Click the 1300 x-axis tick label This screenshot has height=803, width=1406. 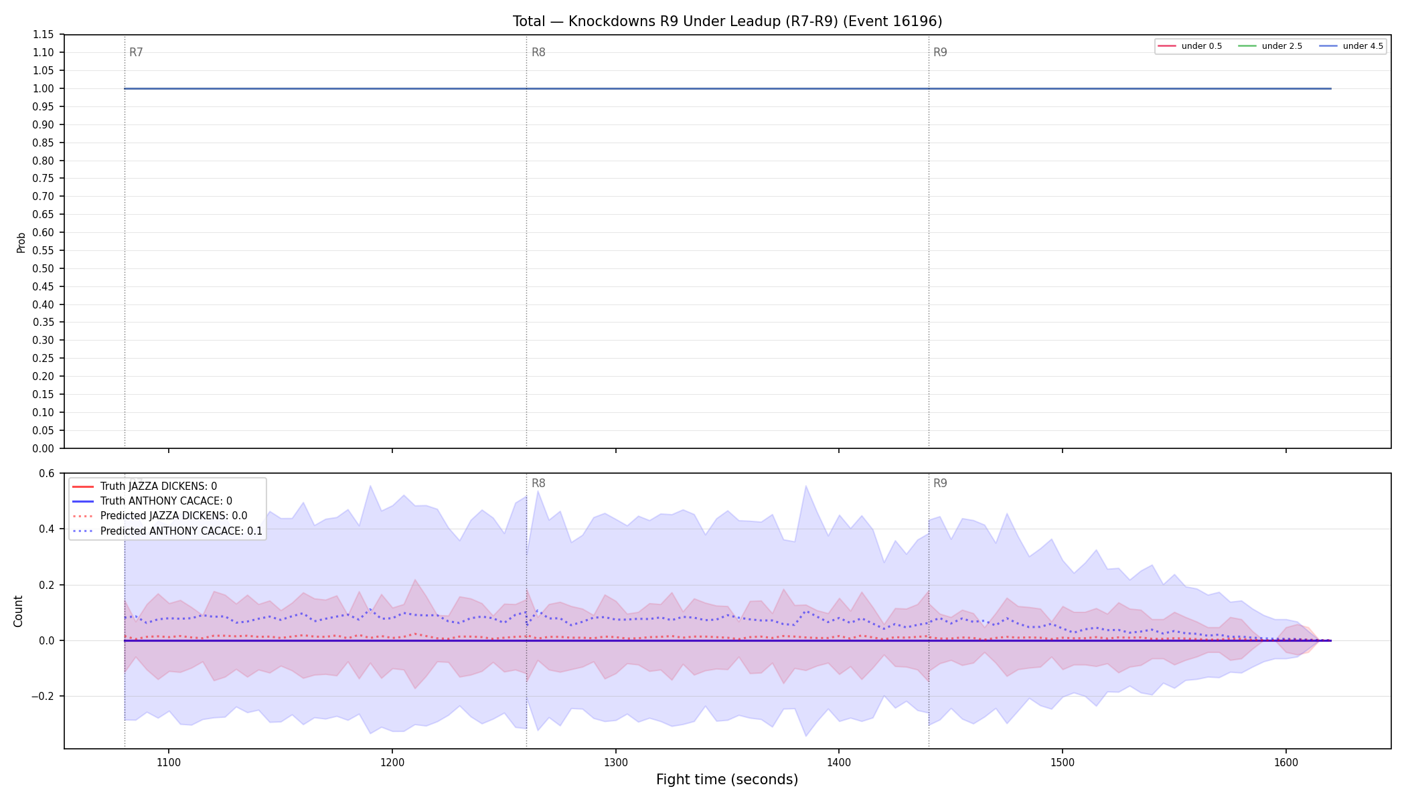[x=616, y=762]
